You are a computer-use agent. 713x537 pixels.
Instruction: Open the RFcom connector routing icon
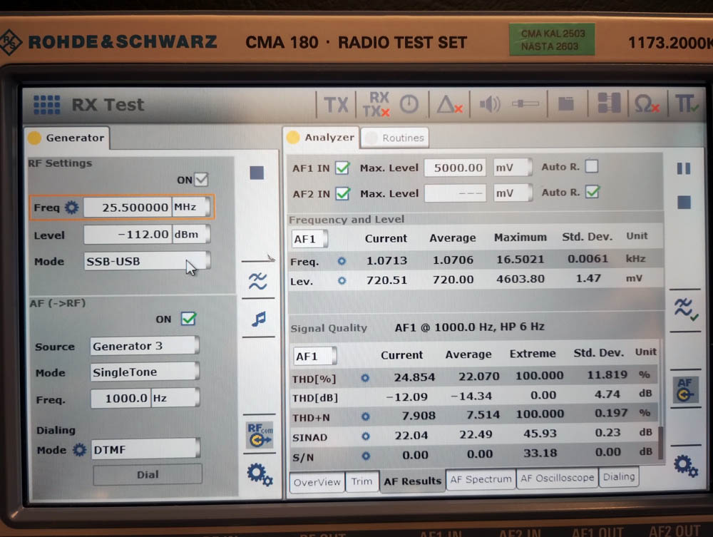tap(259, 435)
